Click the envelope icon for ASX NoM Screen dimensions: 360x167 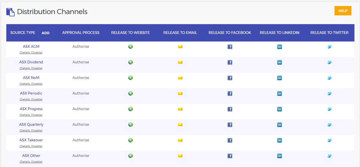(x=180, y=78)
